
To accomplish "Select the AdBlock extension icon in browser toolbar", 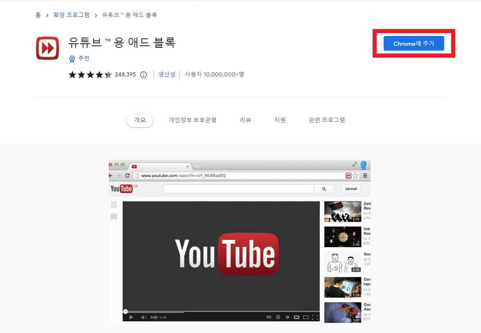I will click(x=348, y=175).
